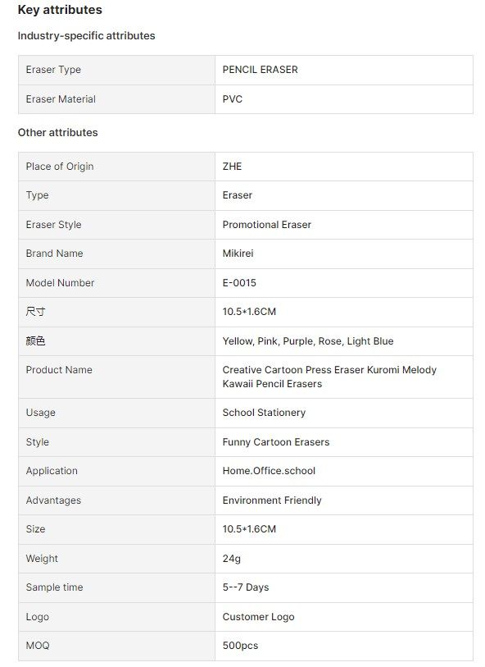Click the Key attributes heading
485x667 pixels.
tap(60, 10)
